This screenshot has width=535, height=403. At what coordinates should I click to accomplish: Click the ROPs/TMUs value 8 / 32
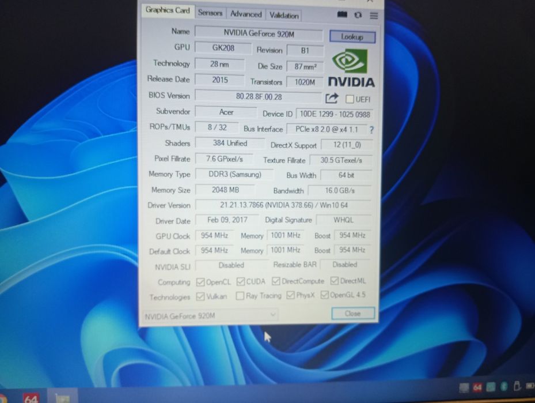[x=217, y=127]
